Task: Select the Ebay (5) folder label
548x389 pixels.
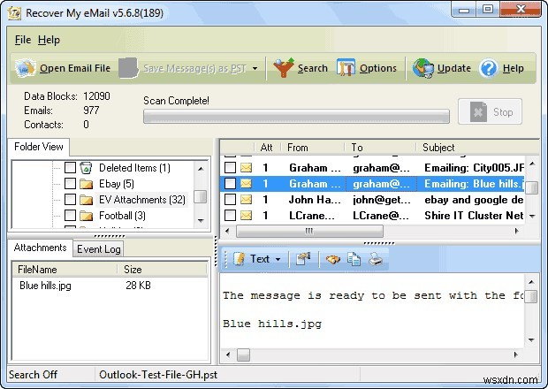Action: (117, 184)
